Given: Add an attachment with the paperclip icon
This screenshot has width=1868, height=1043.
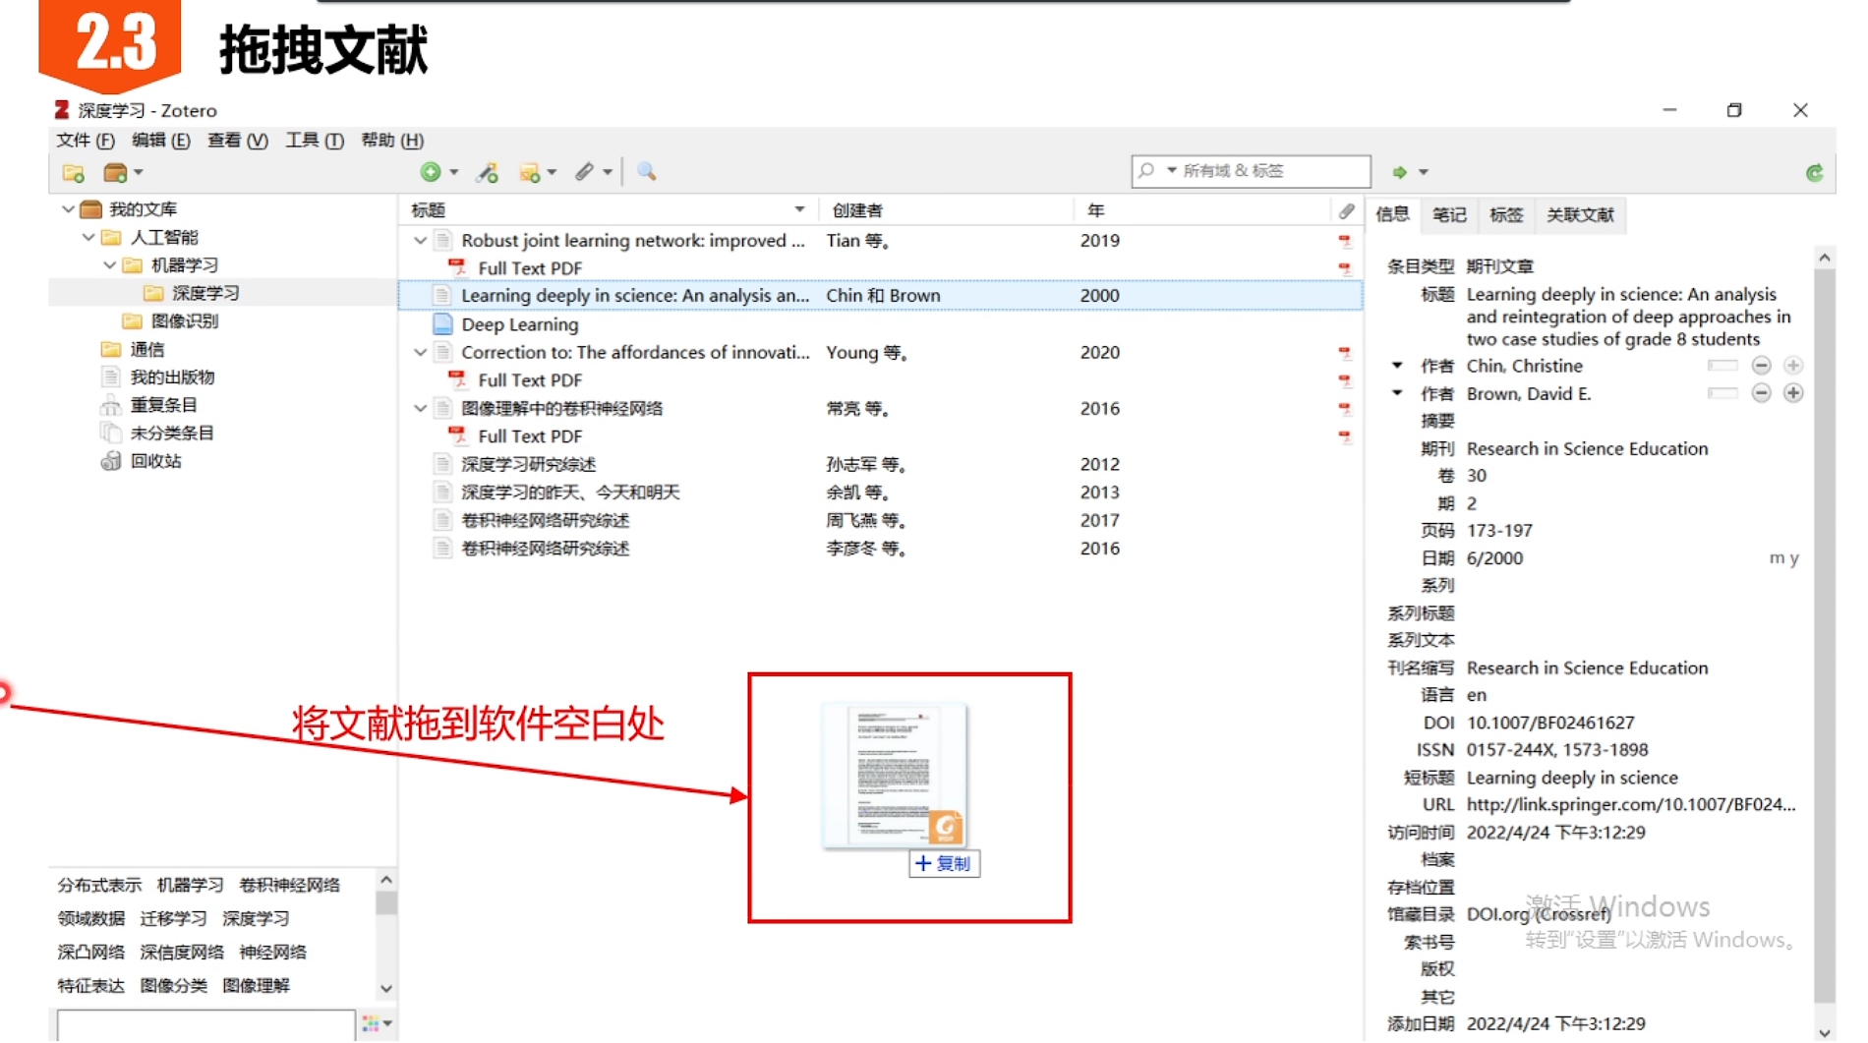Looking at the screenshot, I should pyautogui.click(x=587, y=171).
